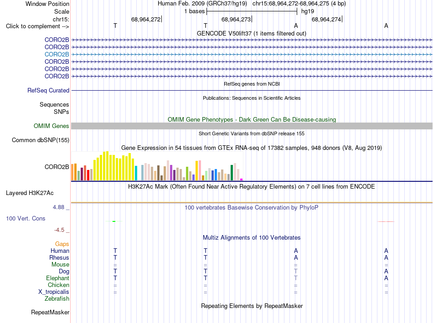Click the red bar in GTEx chart
This screenshot has height=323, width=433.
click(x=88, y=175)
